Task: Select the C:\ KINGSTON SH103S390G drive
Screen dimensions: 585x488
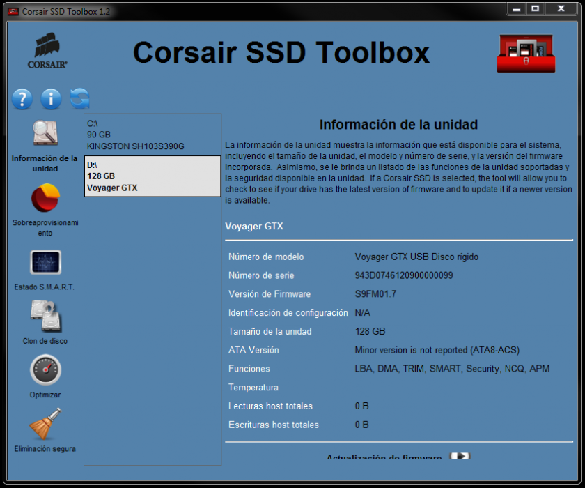Action: coord(153,135)
